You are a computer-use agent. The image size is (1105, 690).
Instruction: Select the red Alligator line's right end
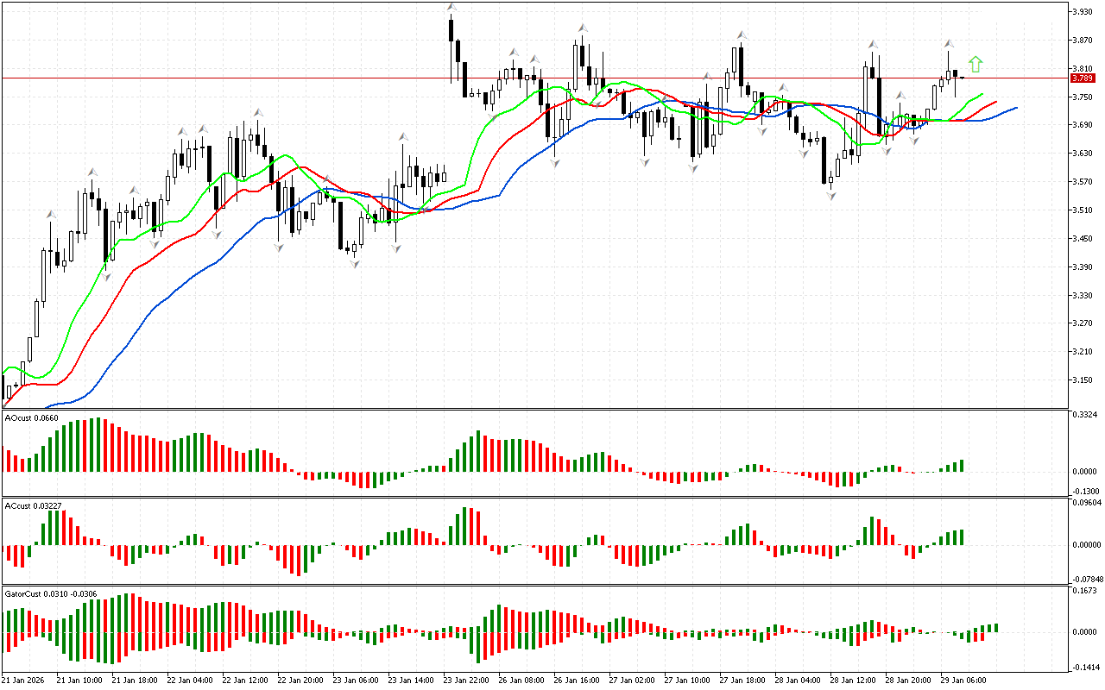coord(994,102)
